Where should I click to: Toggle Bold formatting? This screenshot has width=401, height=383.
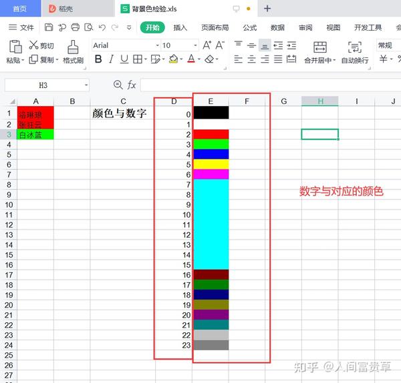point(98,59)
